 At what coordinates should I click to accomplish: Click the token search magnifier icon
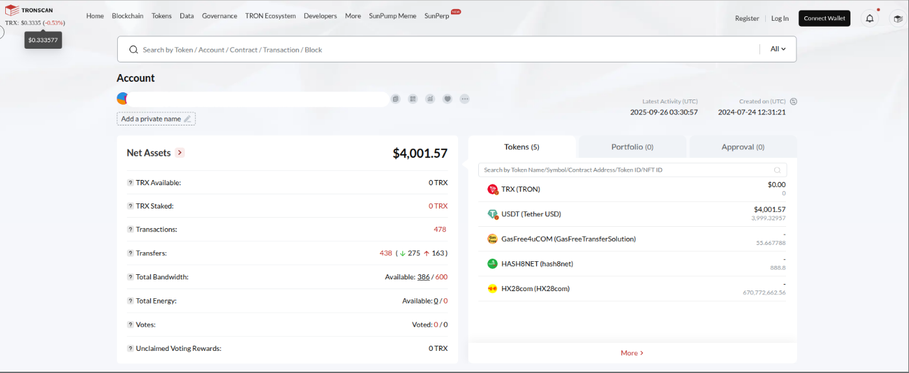tap(777, 170)
